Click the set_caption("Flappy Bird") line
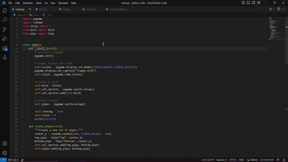This screenshot has width=288, height=162. click(65, 71)
